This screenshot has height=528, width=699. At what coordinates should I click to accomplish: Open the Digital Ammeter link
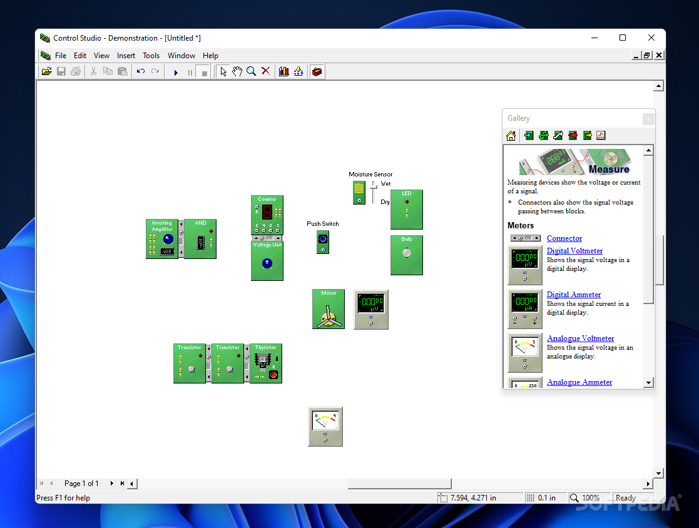(x=574, y=295)
